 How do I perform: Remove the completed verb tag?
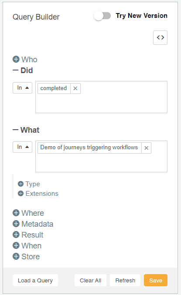click(75, 88)
